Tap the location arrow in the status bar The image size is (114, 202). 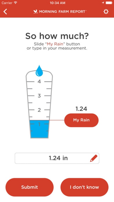click(x=103, y=3)
